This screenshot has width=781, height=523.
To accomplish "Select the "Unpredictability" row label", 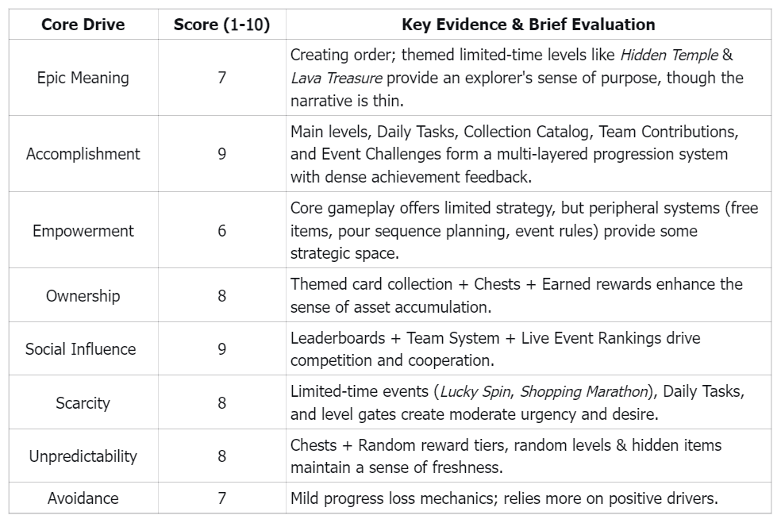I will [83, 456].
